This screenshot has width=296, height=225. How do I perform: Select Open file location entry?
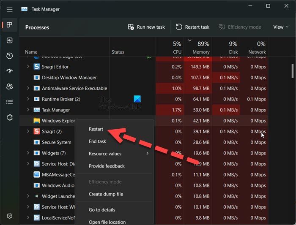pyautogui.click(x=107, y=222)
